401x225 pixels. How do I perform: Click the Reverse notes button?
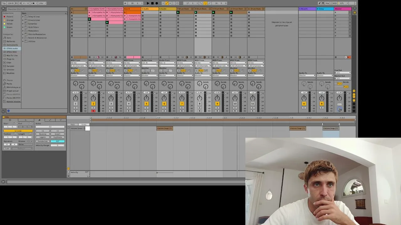43,134
